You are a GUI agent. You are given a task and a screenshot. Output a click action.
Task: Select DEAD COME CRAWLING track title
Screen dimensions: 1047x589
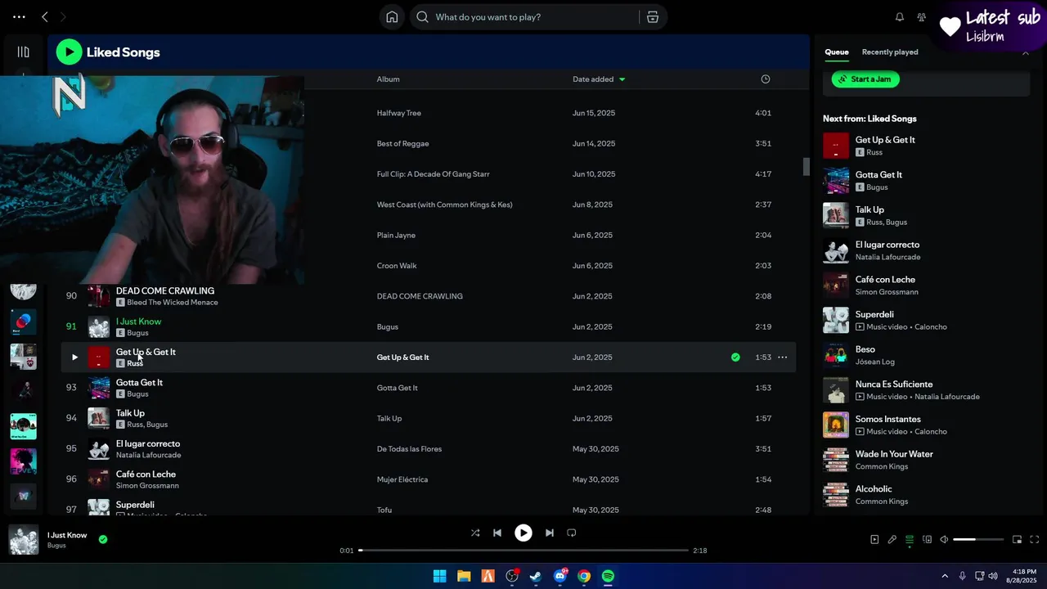pos(165,290)
